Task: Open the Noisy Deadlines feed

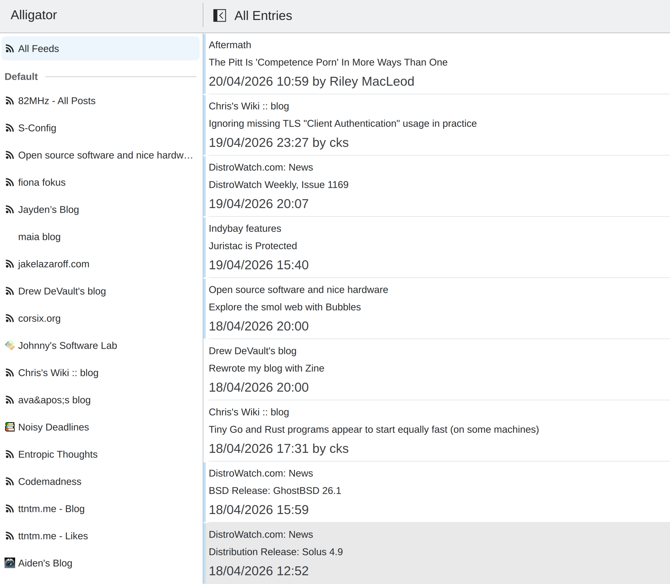Action: [101, 427]
